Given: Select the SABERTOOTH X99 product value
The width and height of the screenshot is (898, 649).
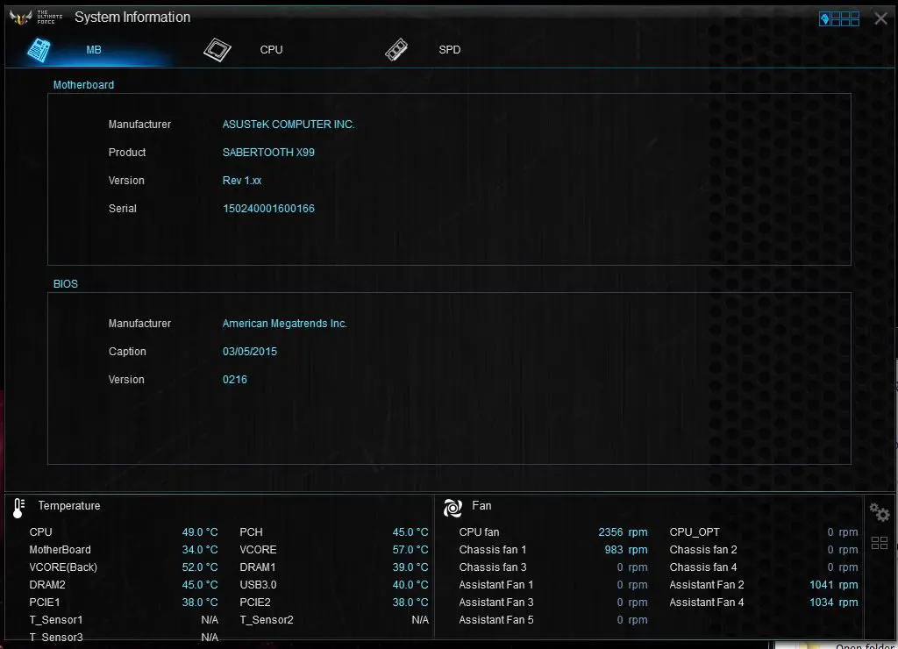Looking at the screenshot, I should tap(268, 153).
